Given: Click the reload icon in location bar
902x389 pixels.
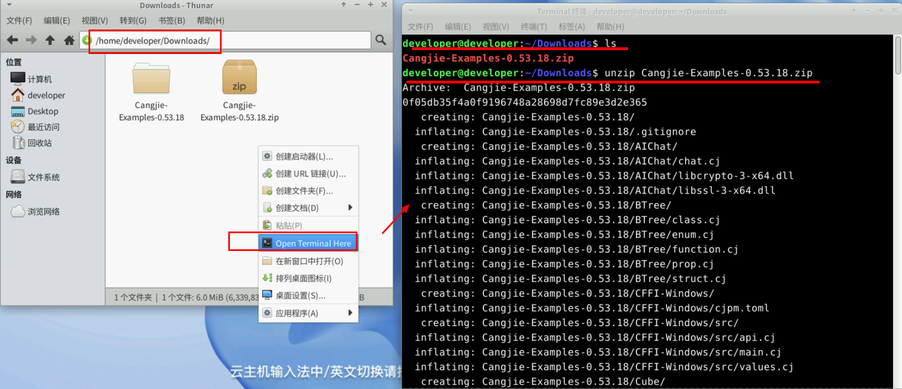Looking at the screenshot, I should tap(87, 40).
